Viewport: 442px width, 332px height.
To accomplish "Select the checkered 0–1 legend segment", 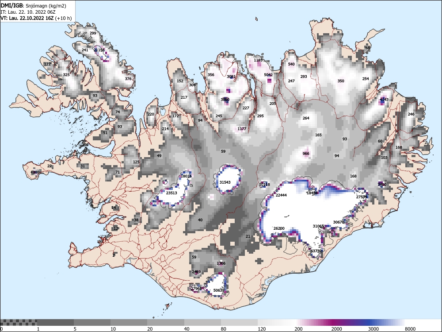I will (x=19, y=322).
